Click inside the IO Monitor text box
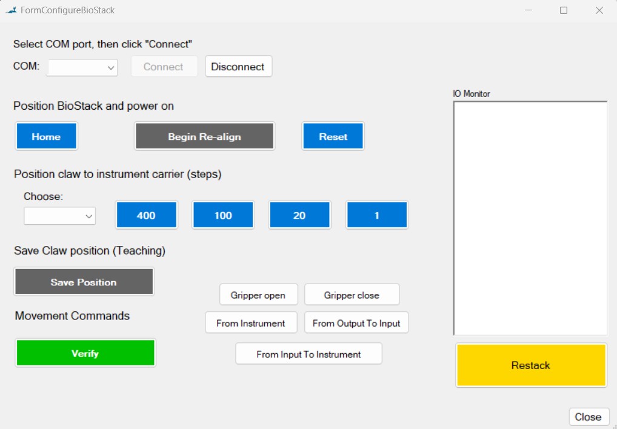This screenshot has width=617, height=429. [530, 218]
